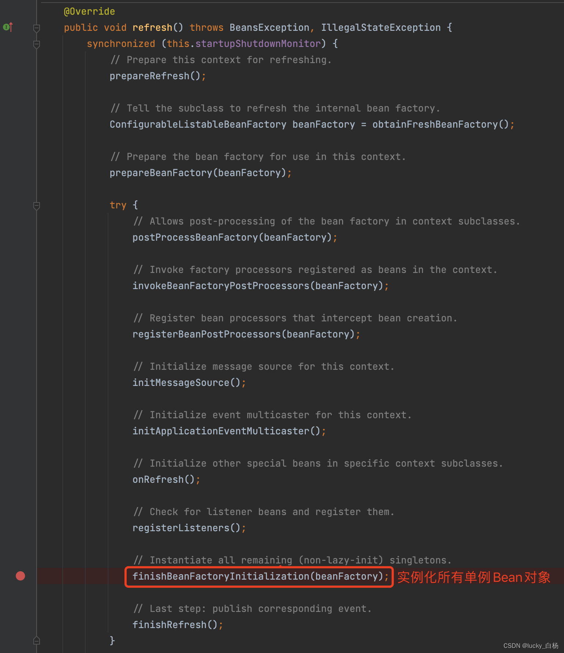Image resolution: width=564 pixels, height=653 pixels.
Task: Click the postProcessBeanFactory(beanFactory) call
Action: (232, 237)
